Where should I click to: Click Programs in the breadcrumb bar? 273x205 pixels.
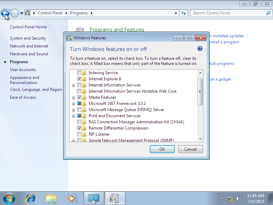click(79, 13)
